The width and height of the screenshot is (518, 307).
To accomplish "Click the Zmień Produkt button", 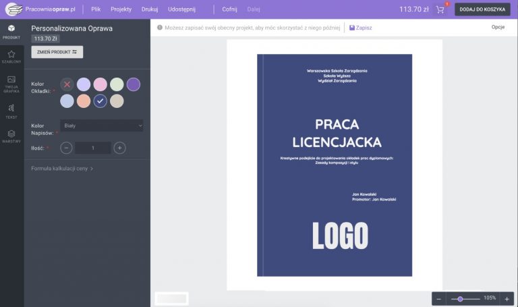I will click(x=57, y=52).
